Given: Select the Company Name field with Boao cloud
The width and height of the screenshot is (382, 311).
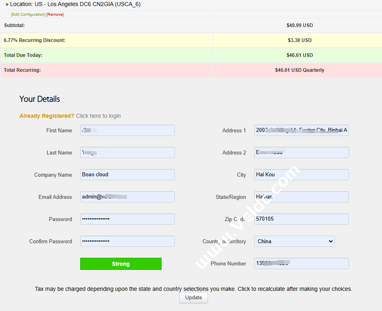Looking at the screenshot, I should (127, 175).
